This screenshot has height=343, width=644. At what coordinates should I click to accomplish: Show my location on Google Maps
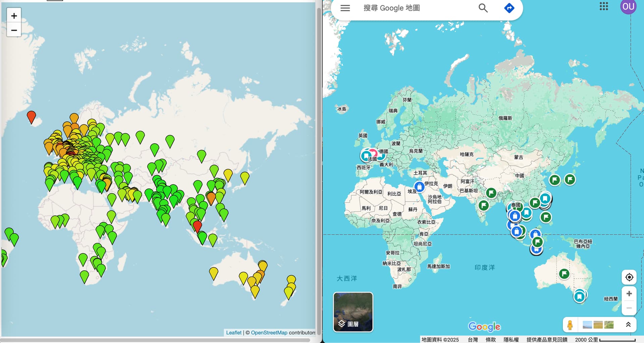tap(629, 277)
